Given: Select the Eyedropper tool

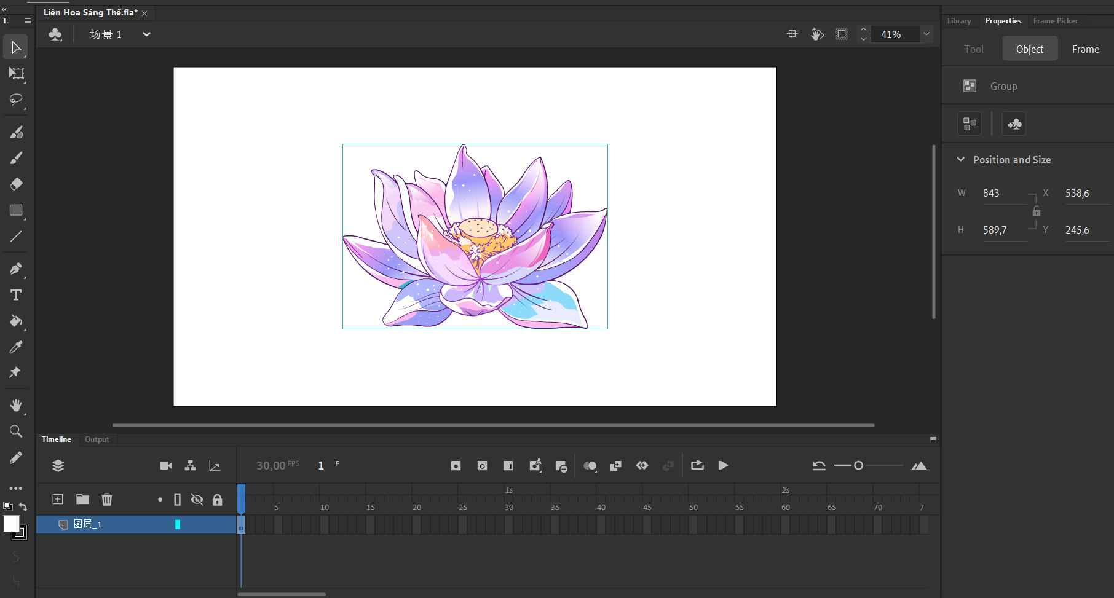Looking at the screenshot, I should click(x=16, y=347).
